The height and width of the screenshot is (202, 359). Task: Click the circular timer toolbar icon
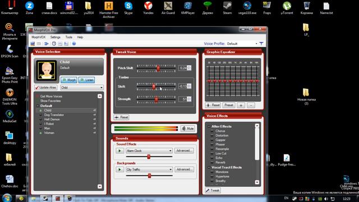54,44
